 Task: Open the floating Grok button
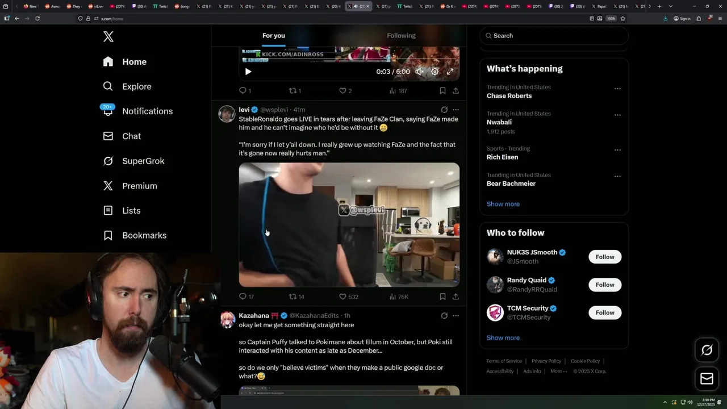pos(707,350)
